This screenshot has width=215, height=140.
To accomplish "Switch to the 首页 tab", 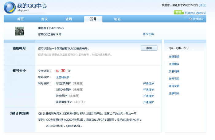I will pyautogui.click(x=20, y=19).
